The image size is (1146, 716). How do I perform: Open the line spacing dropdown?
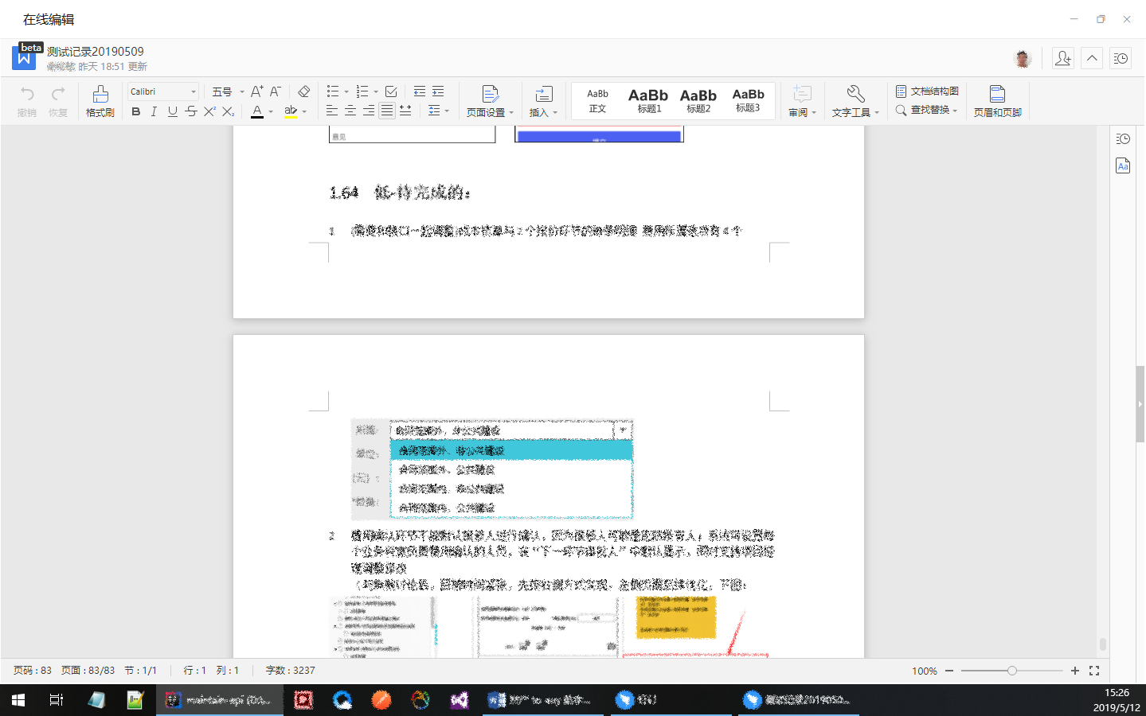click(x=438, y=111)
